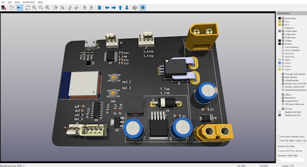Viewport: 307px width, 167px height.
Task: Zoom out using the magnifier minus icon
Action: coord(41,8)
